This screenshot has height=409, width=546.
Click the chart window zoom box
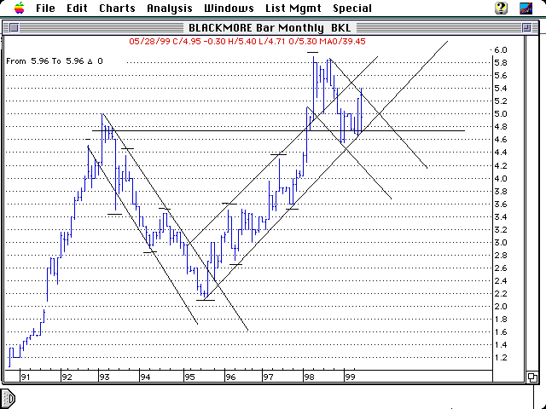pyautogui.click(x=526, y=27)
